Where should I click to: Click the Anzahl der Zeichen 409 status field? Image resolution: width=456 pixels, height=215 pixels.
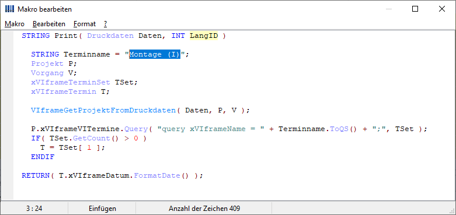click(204, 209)
